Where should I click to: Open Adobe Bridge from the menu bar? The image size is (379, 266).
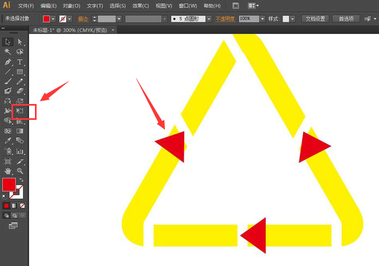pyautogui.click(x=236, y=5)
